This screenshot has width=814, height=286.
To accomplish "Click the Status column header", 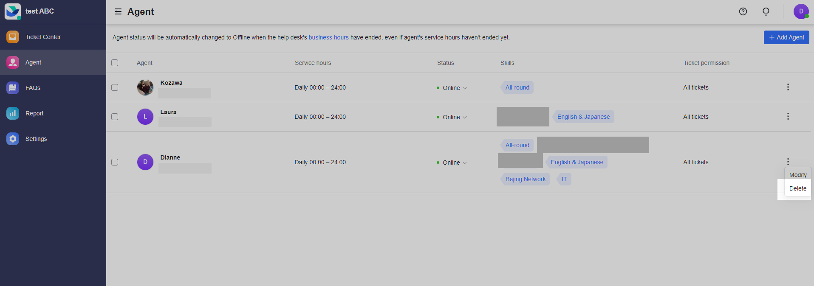I will pyautogui.click(x=446, y=63).
